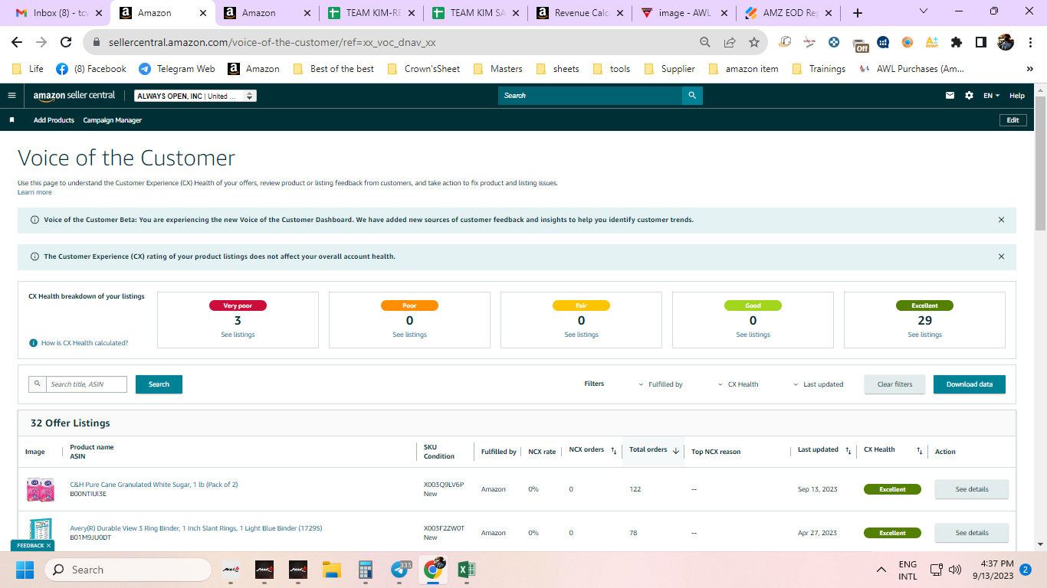The width and height of the screenshot is (1047, 588).
Task: Open Excel from the taskbar
Action: (x=466, y=570)
